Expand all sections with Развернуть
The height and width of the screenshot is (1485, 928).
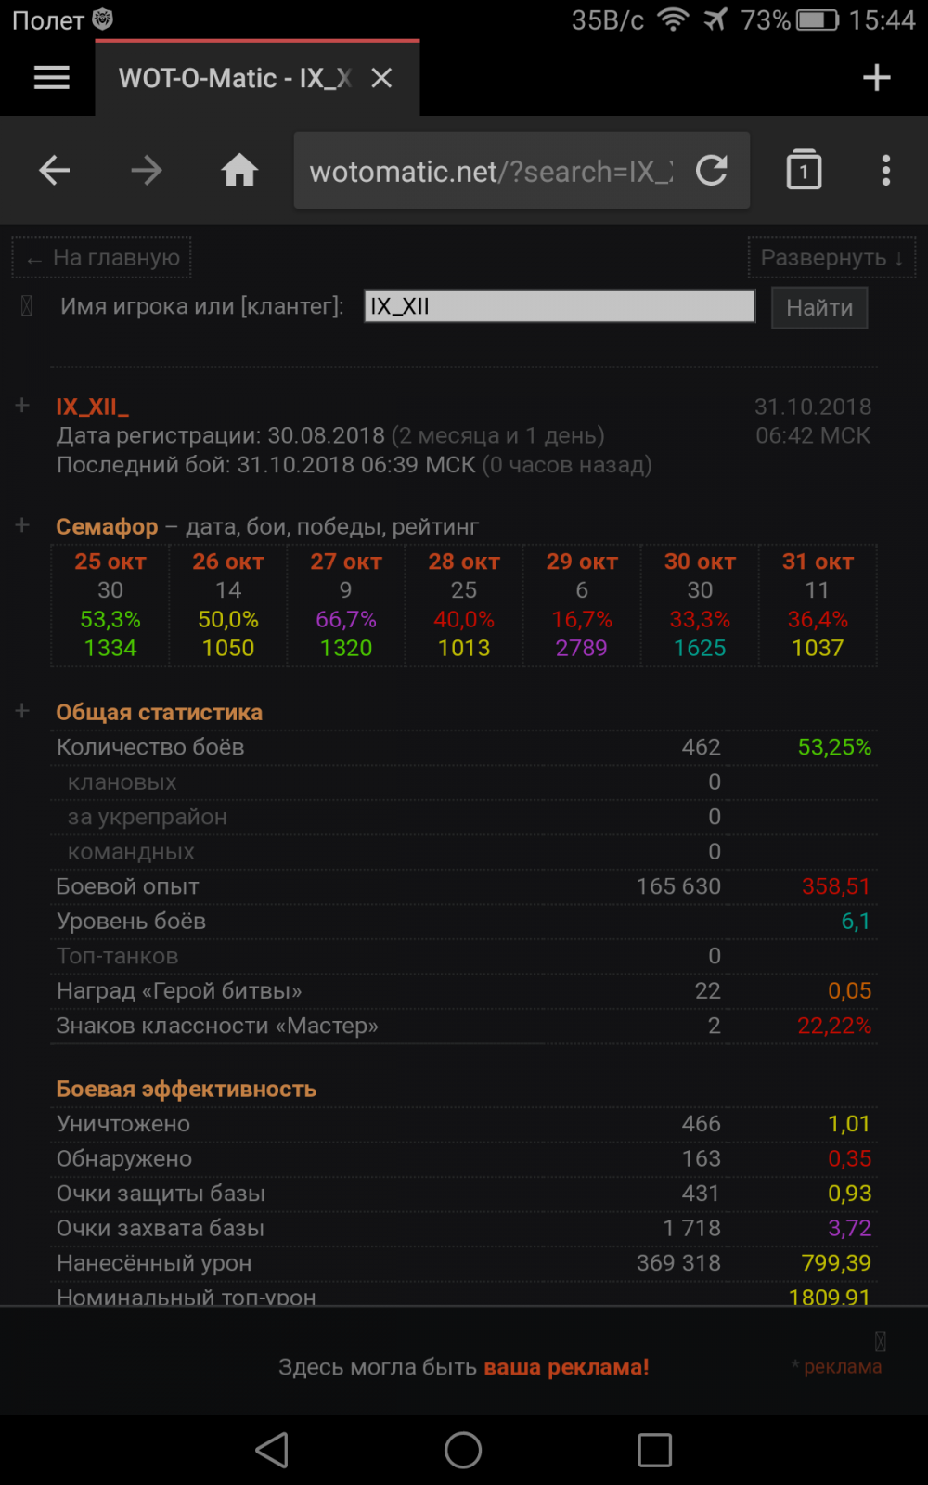(831, 258)
